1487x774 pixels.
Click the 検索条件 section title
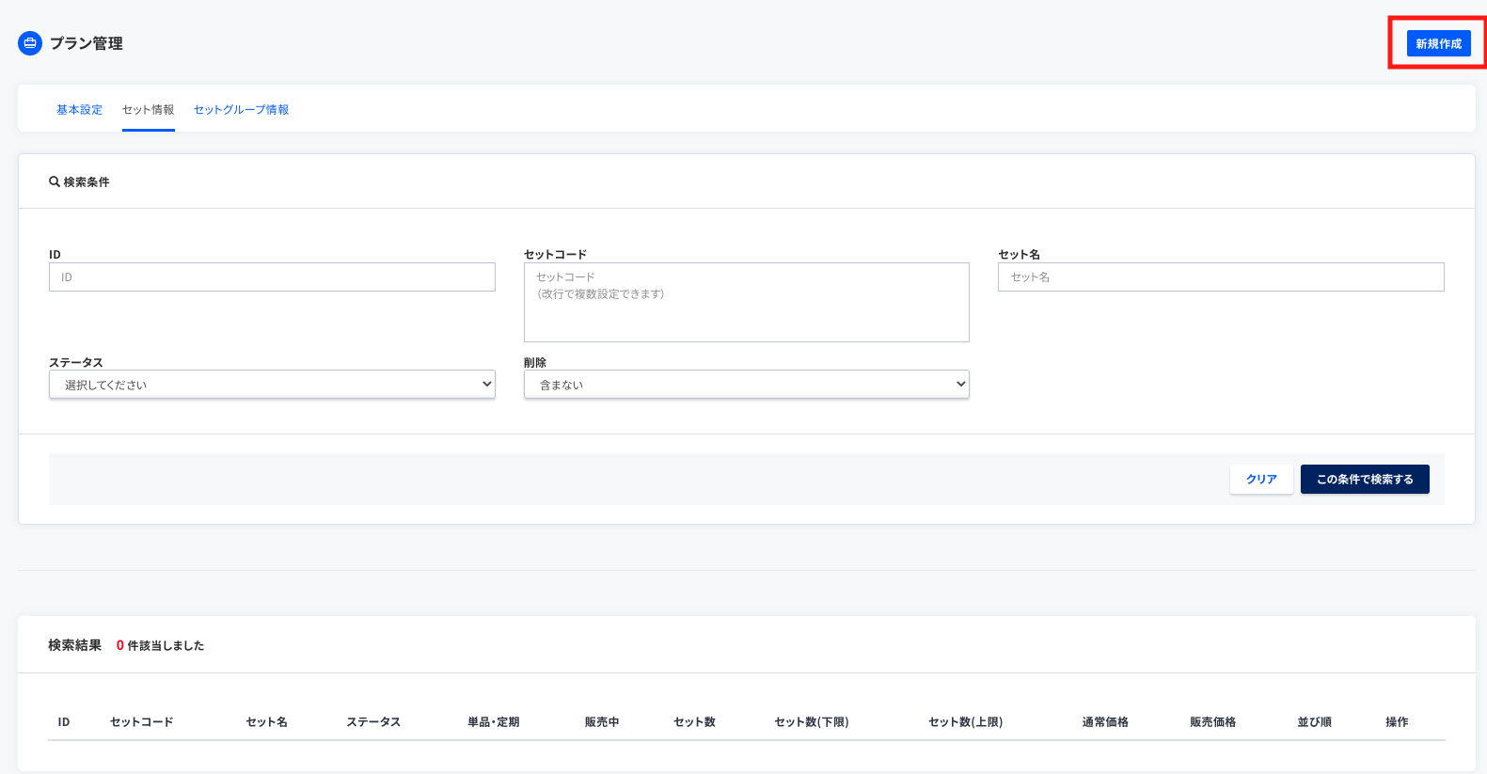pyautogui.click(x=87, y=182)
